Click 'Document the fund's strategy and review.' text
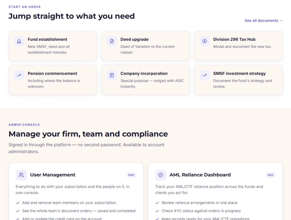Screen dimensions: 291x220 [242, 84]
